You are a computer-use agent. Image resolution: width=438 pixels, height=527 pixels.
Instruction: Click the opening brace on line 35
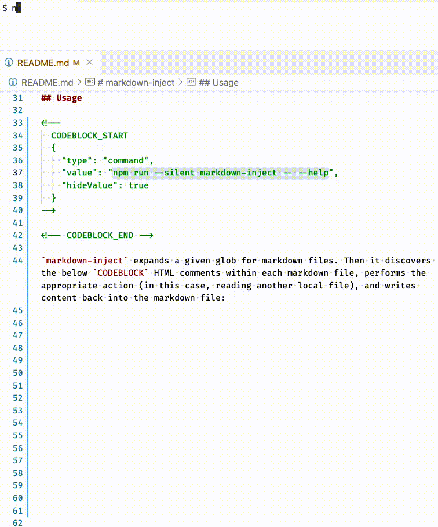click(53, 148)
